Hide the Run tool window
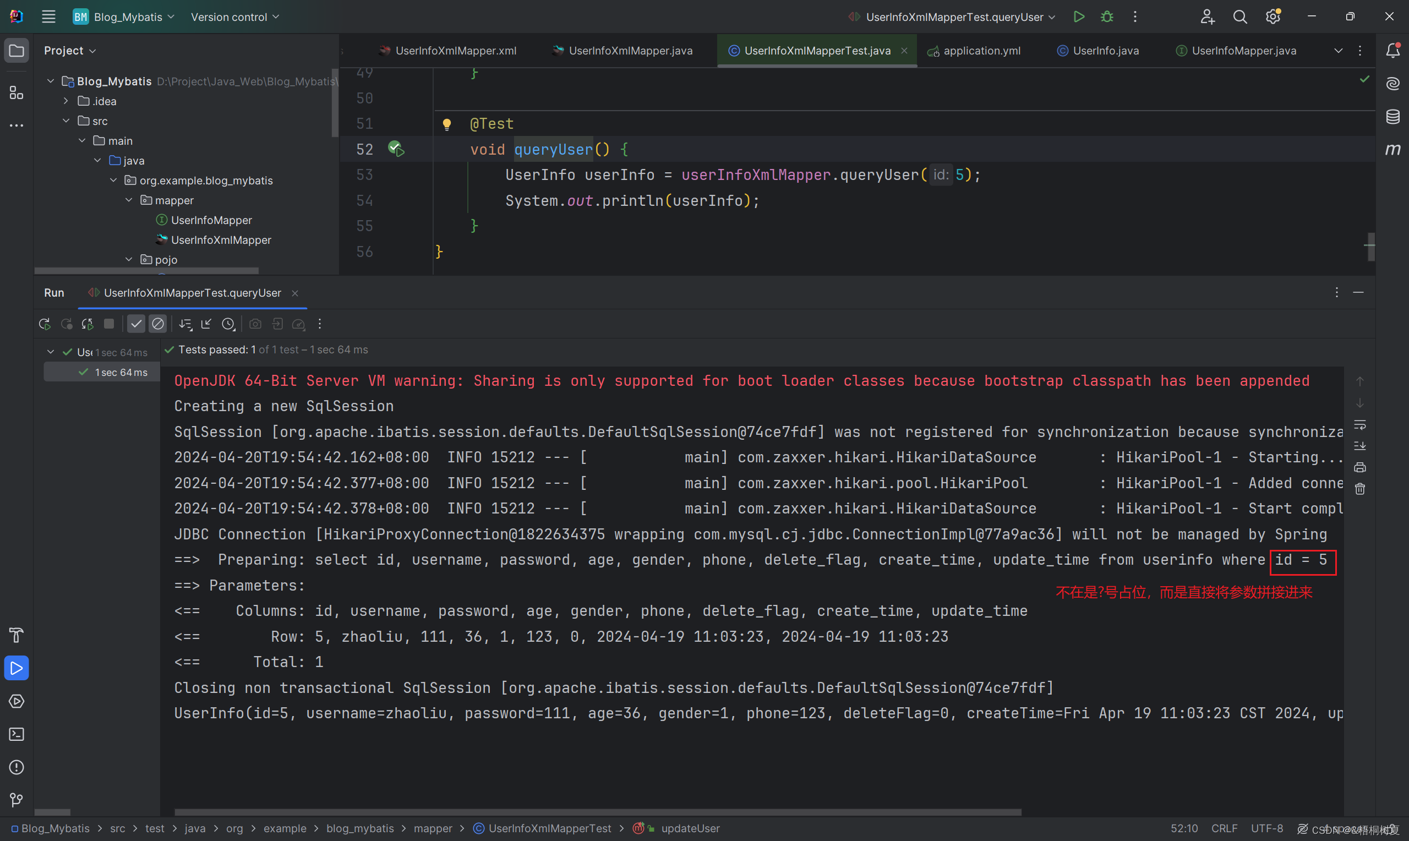The height and width of the screenshot is (841, 1409). click(x=1358, y=292)
